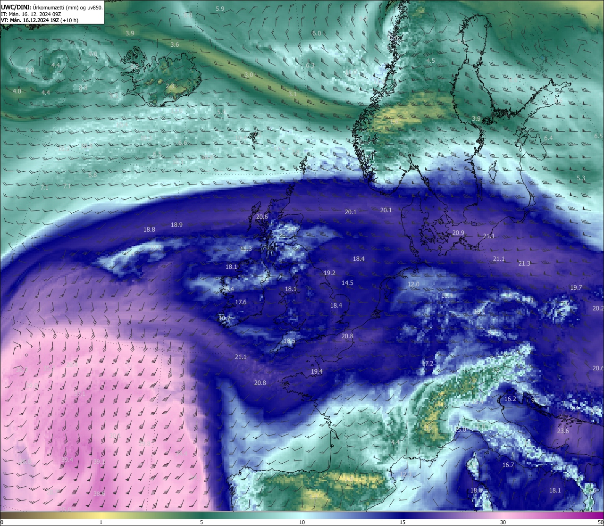
Task: Click the 23.6 value label at right side
Action: tap(563, 431)
